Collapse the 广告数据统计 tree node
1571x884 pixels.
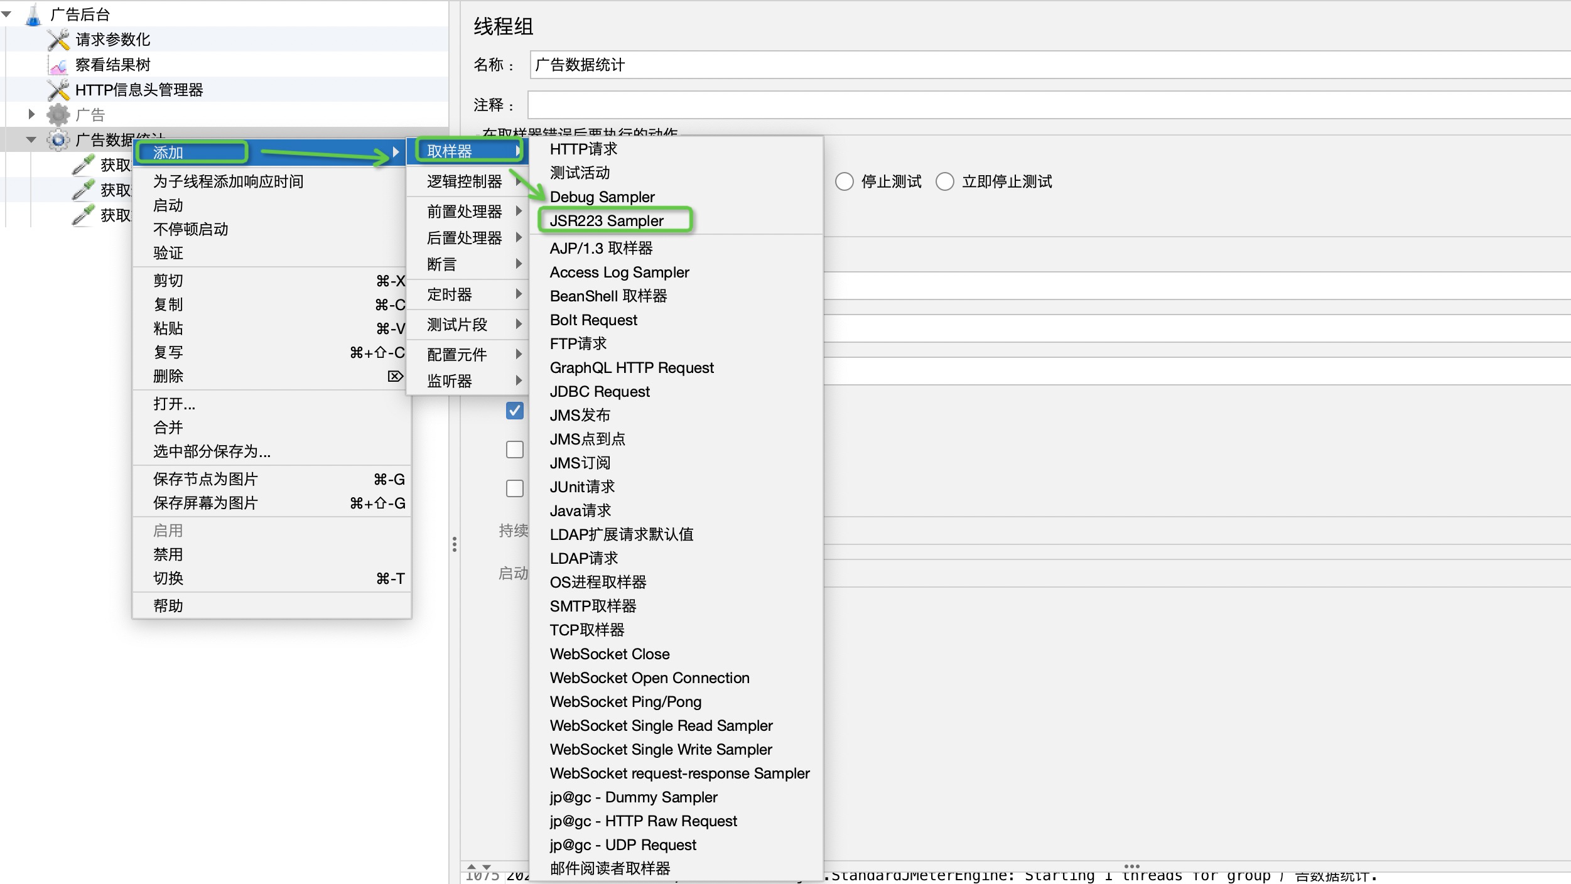[x=31, y=140]
